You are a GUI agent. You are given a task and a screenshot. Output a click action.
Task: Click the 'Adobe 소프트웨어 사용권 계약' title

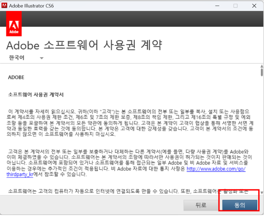click(84, 45)
